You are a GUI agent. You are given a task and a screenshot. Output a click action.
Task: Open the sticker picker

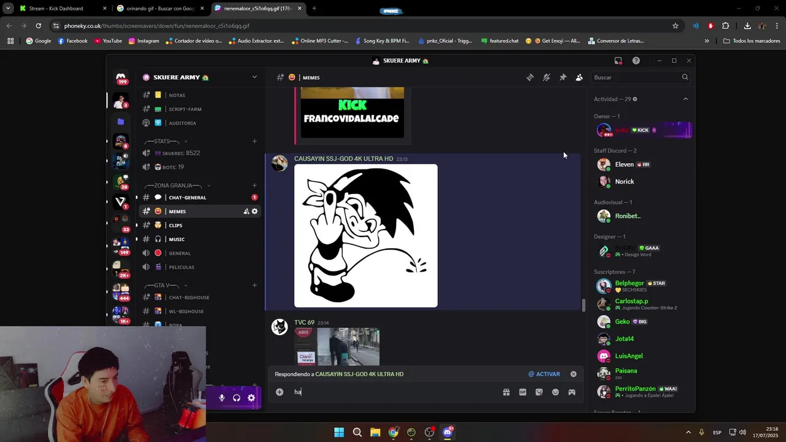click(x=539, y=392)
